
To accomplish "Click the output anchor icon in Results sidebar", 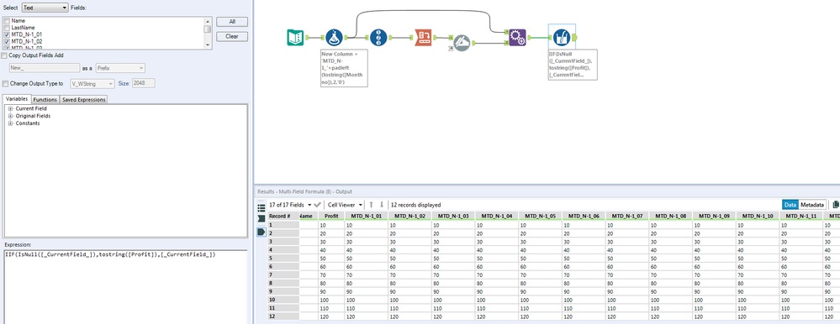I will [262, 232].
